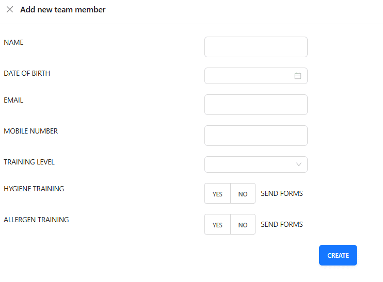
Task: Expand the Training Level combo box
Action: (256, 164)
